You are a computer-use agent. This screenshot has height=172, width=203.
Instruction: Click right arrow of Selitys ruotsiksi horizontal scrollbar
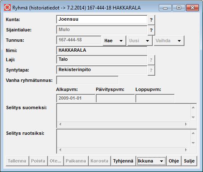click(x=186, y=150)
